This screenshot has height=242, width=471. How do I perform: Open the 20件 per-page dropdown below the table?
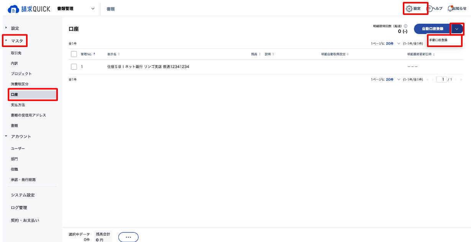392,80
